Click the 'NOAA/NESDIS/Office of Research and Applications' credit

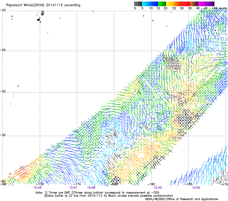point(181,199)
